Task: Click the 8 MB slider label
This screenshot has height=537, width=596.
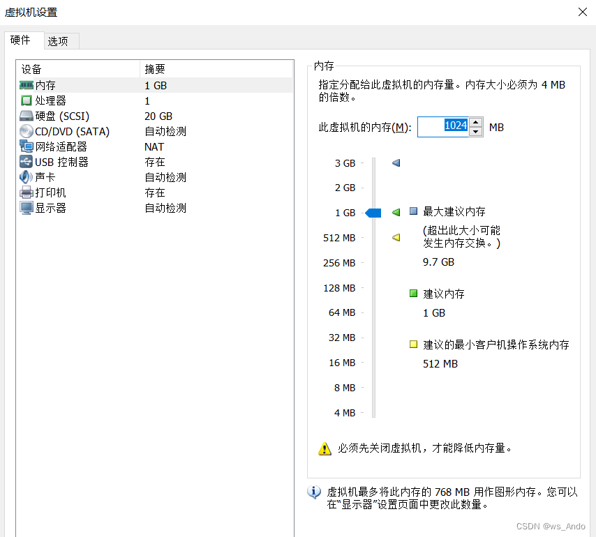Action: pyautogui.click(x=345, y=388)
